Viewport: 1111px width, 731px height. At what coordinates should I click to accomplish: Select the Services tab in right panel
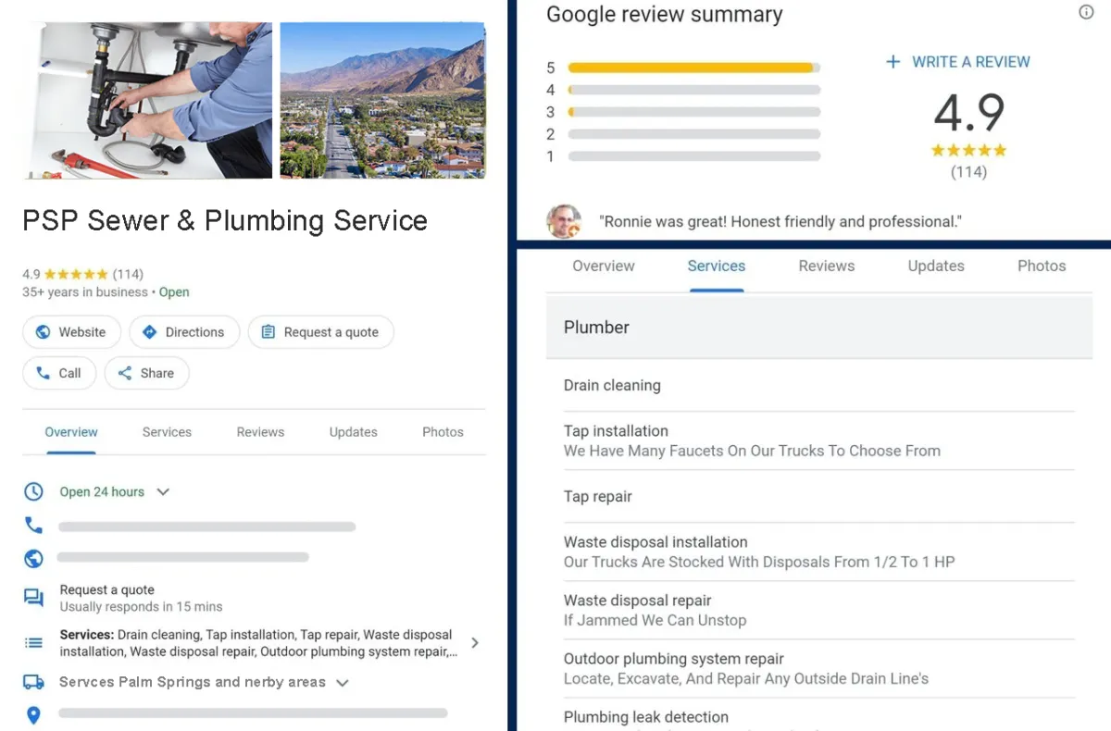[717, 266]
